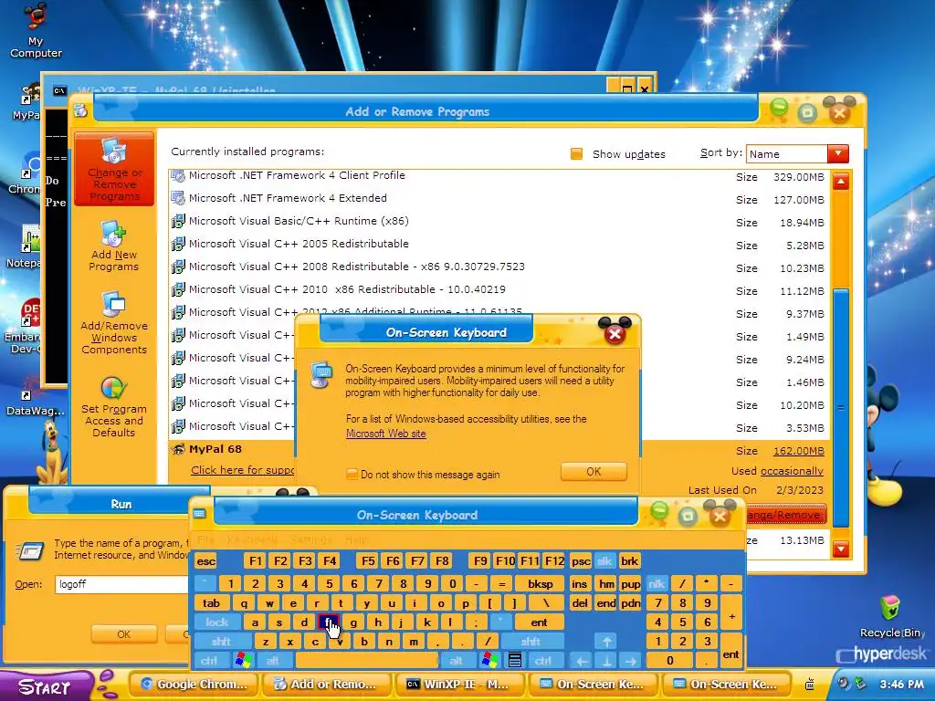Image resolution: width=935 pixels, height=701 pixels.
Task: Open the Microsoft Web site link
Action: pos(386,434)
